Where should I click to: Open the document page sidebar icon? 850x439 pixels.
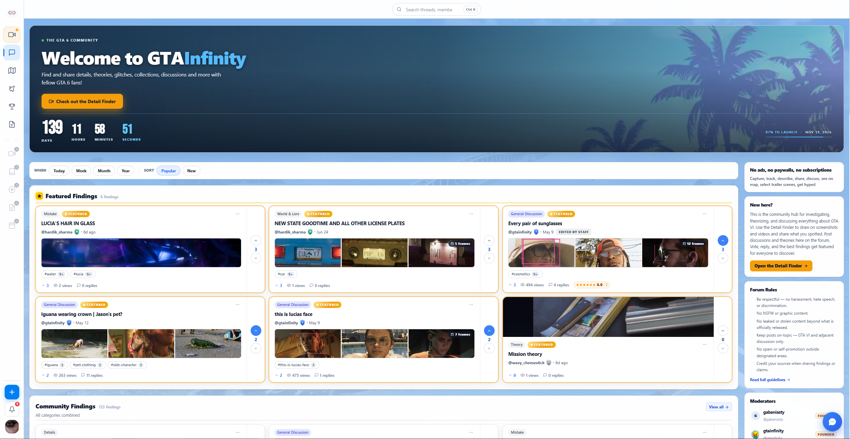12,124
